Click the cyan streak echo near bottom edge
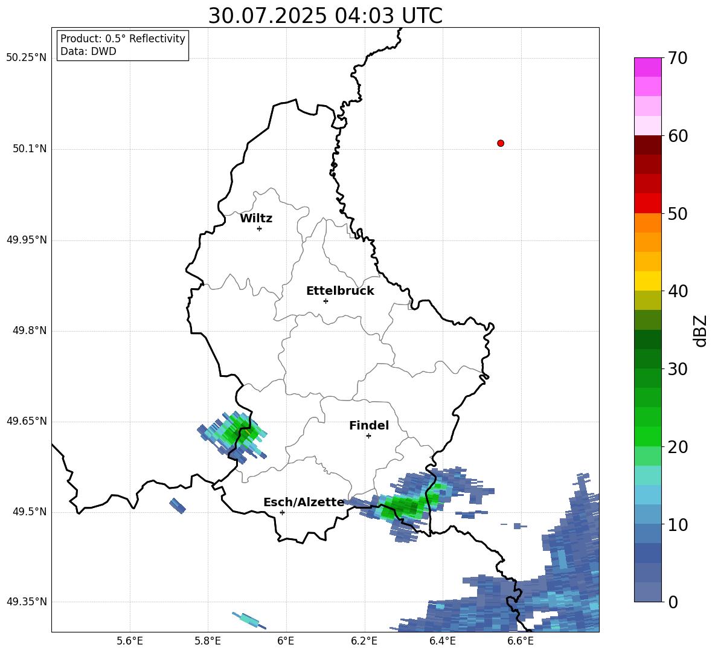The width and height of the screenshot is (715, 653). coord(249,620)
